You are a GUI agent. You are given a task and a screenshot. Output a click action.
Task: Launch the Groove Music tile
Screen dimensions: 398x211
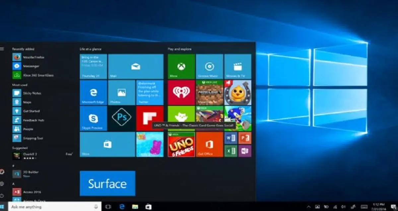209,66
